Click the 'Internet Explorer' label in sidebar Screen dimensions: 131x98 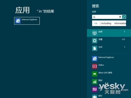[106, 57]
